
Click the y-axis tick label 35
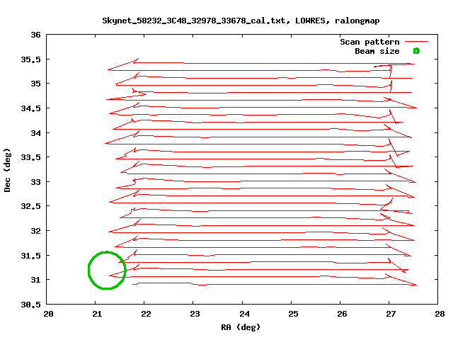36,84
